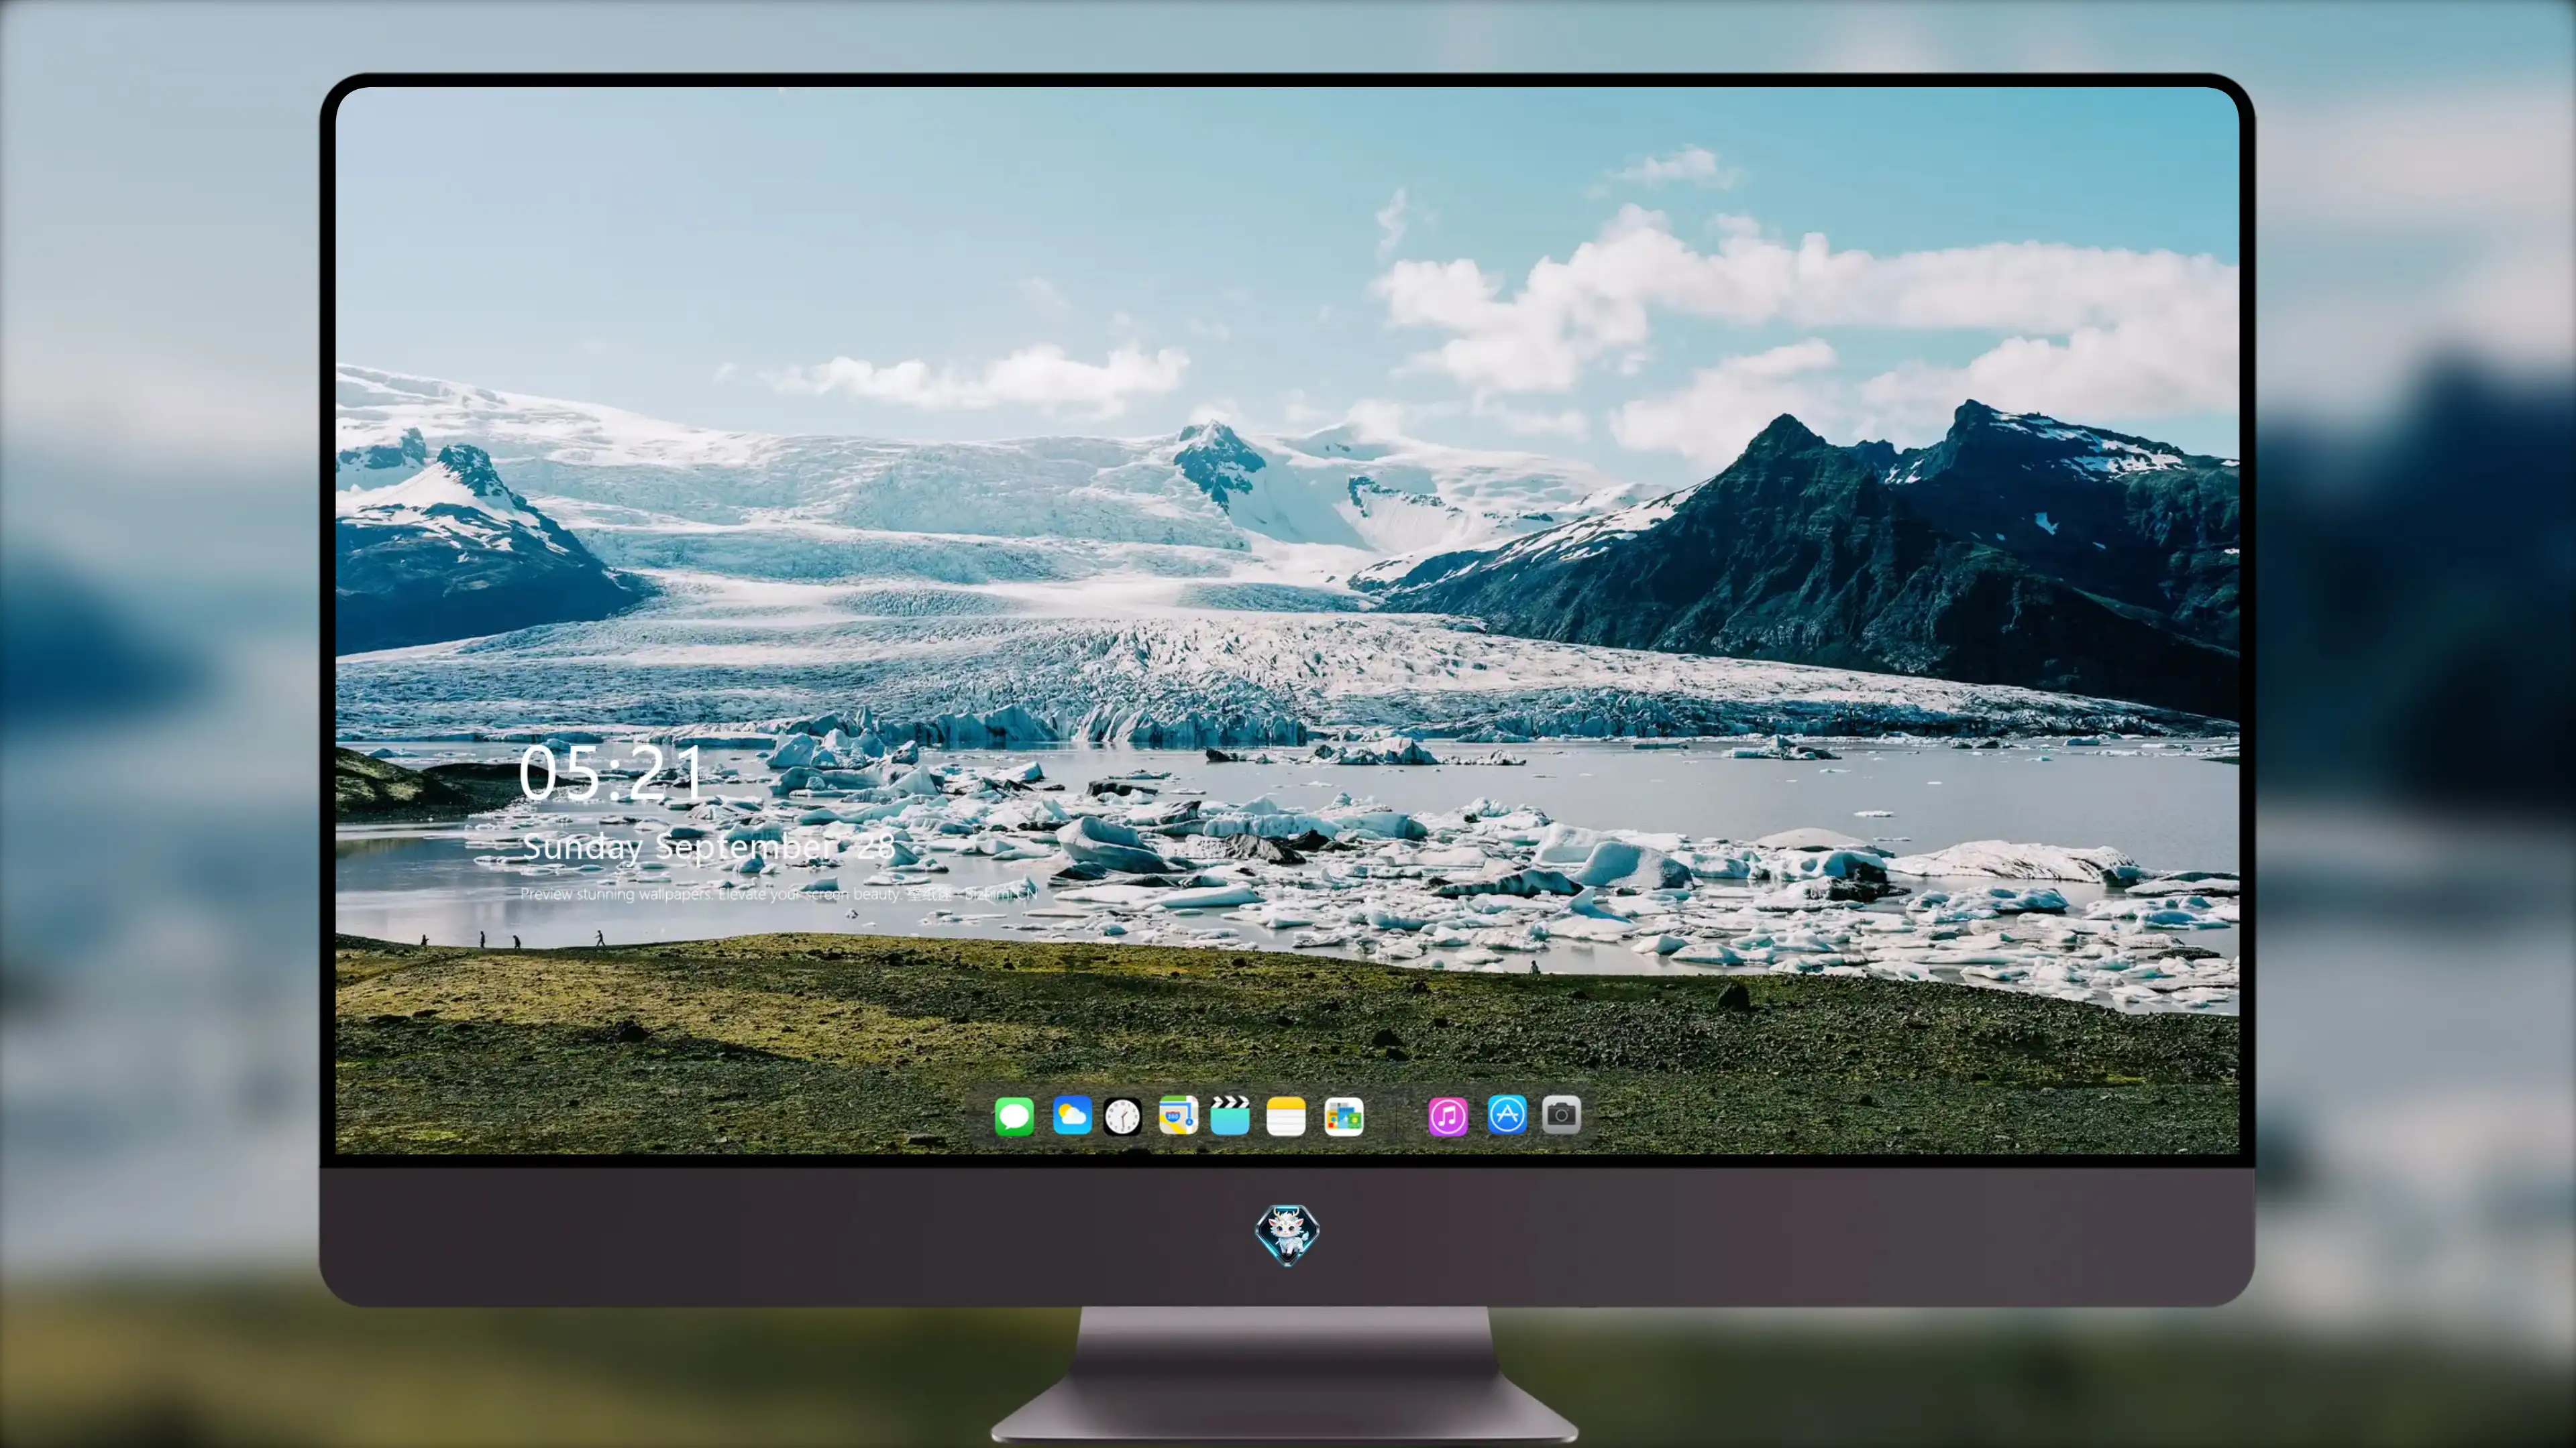Launch the pink iTunes music app

pos(1448,1116)
